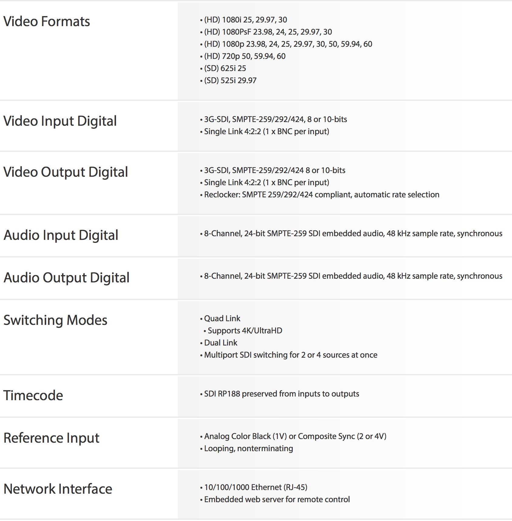The image size is (512, 521).
Task: Click Embedded web server remote control text
Action: [275, 499]
